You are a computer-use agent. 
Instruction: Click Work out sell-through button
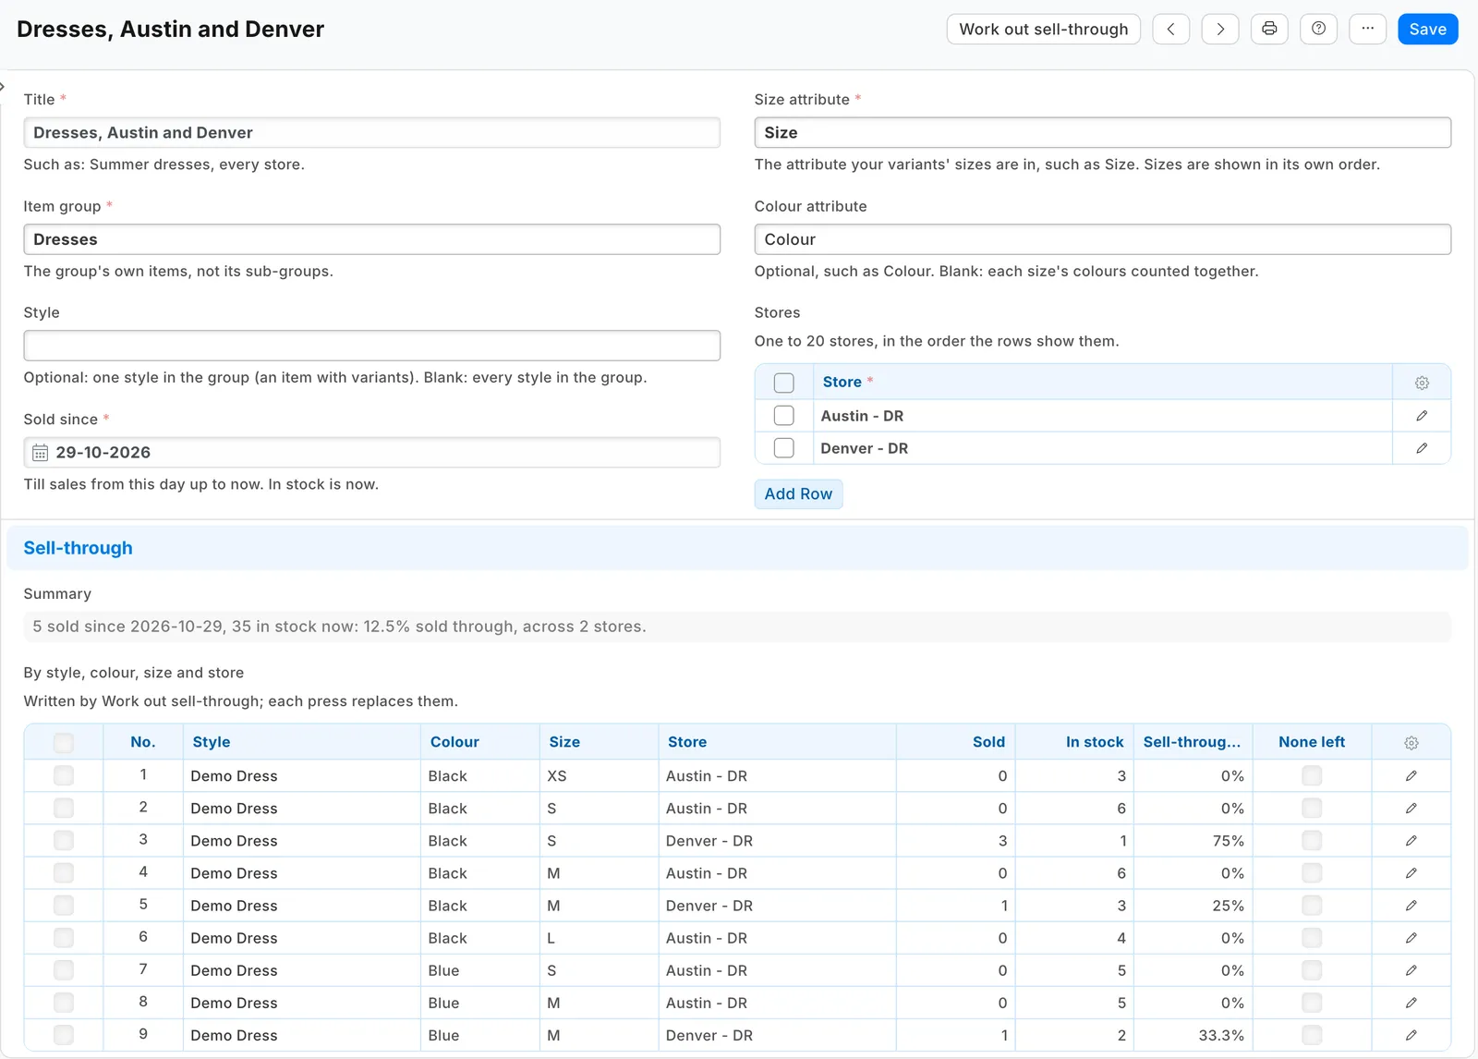[1043, 29]
